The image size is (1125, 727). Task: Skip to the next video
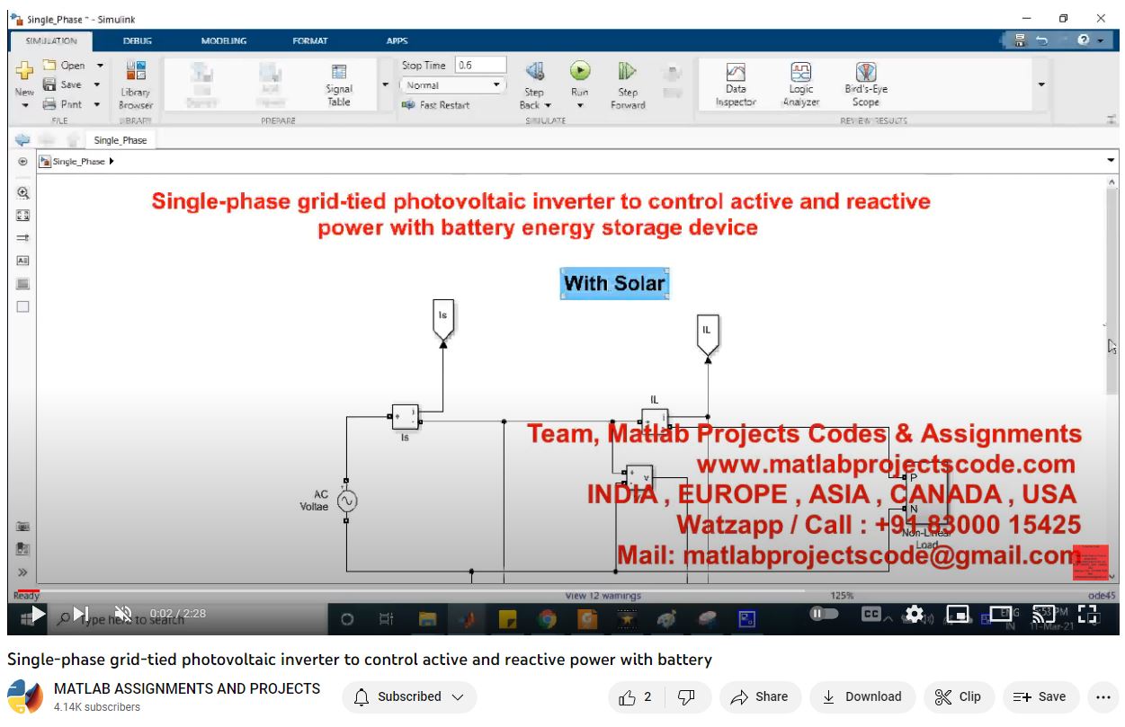[x=81, y=614]
